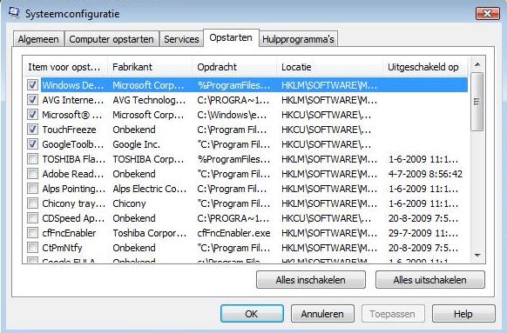Enable the CDSpeed App startup checkbox
The image size is (507, 333).
pyautogui.click(x=32, y=218)
